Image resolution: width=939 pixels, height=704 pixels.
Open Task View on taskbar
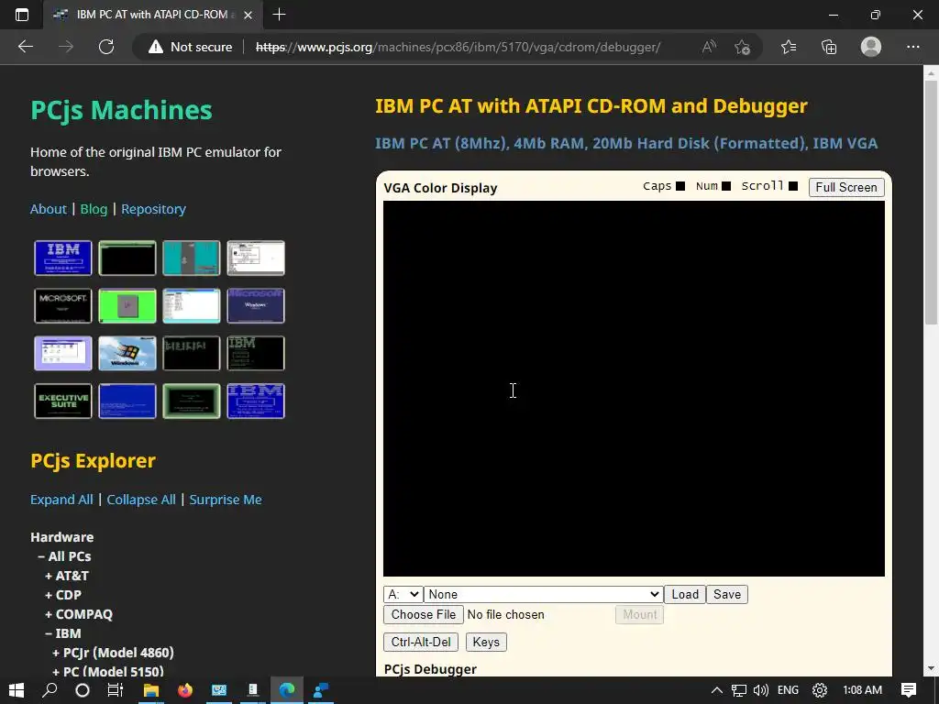tap(115, 690)
